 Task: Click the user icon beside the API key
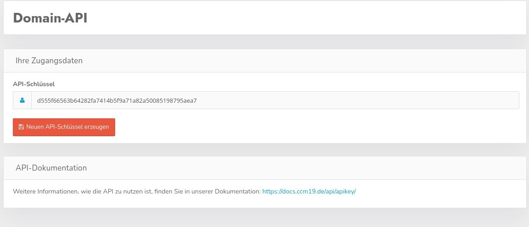[x=22, y=100]
